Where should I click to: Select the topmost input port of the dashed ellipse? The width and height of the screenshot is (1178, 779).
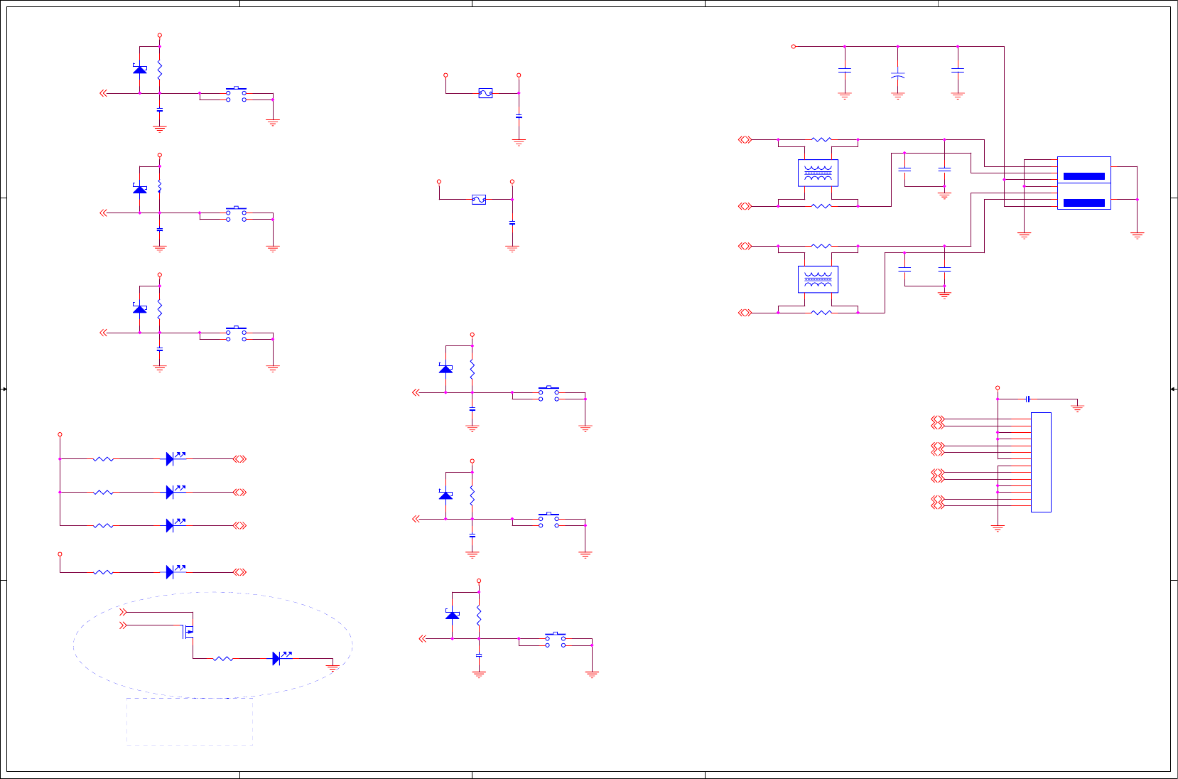point(123,612)
